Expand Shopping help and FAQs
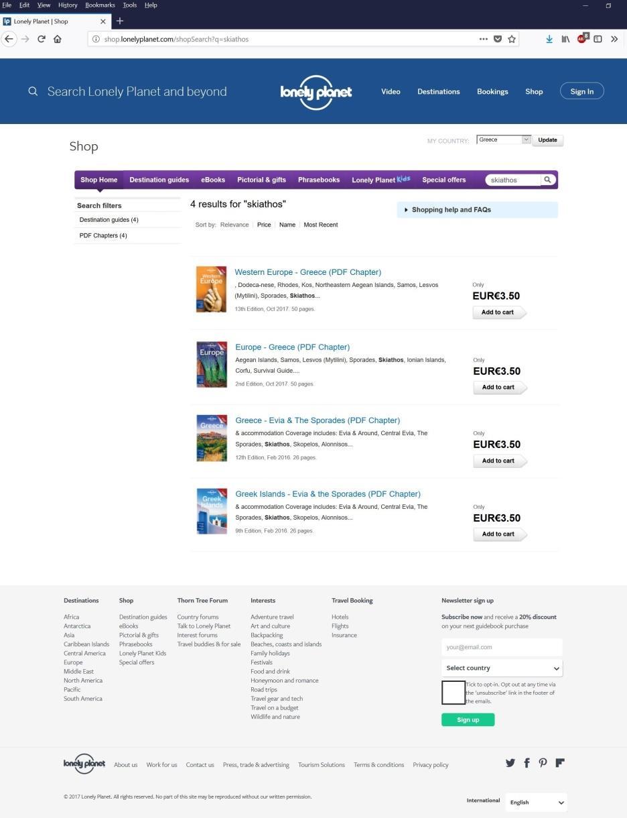Screen dimensions: 627x818 click(x=477, y=210)
